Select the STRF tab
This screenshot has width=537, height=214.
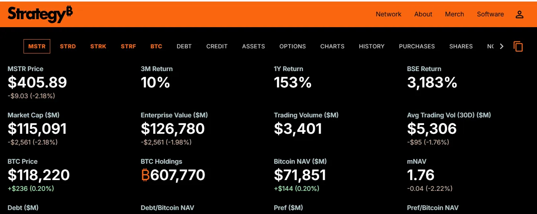point(128,46)
